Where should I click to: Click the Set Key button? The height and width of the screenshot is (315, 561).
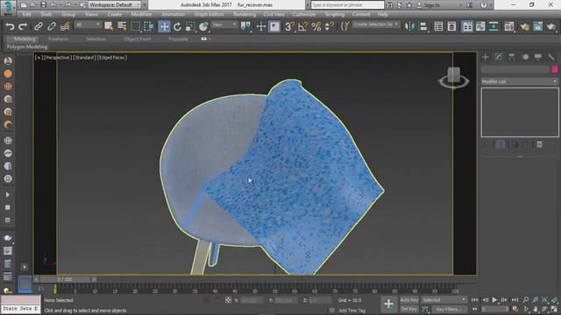409,309
